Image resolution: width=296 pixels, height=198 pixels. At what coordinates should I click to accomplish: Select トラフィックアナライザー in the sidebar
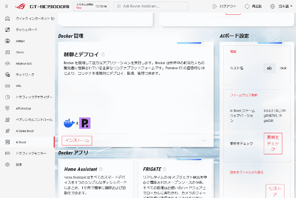(34, 97)
